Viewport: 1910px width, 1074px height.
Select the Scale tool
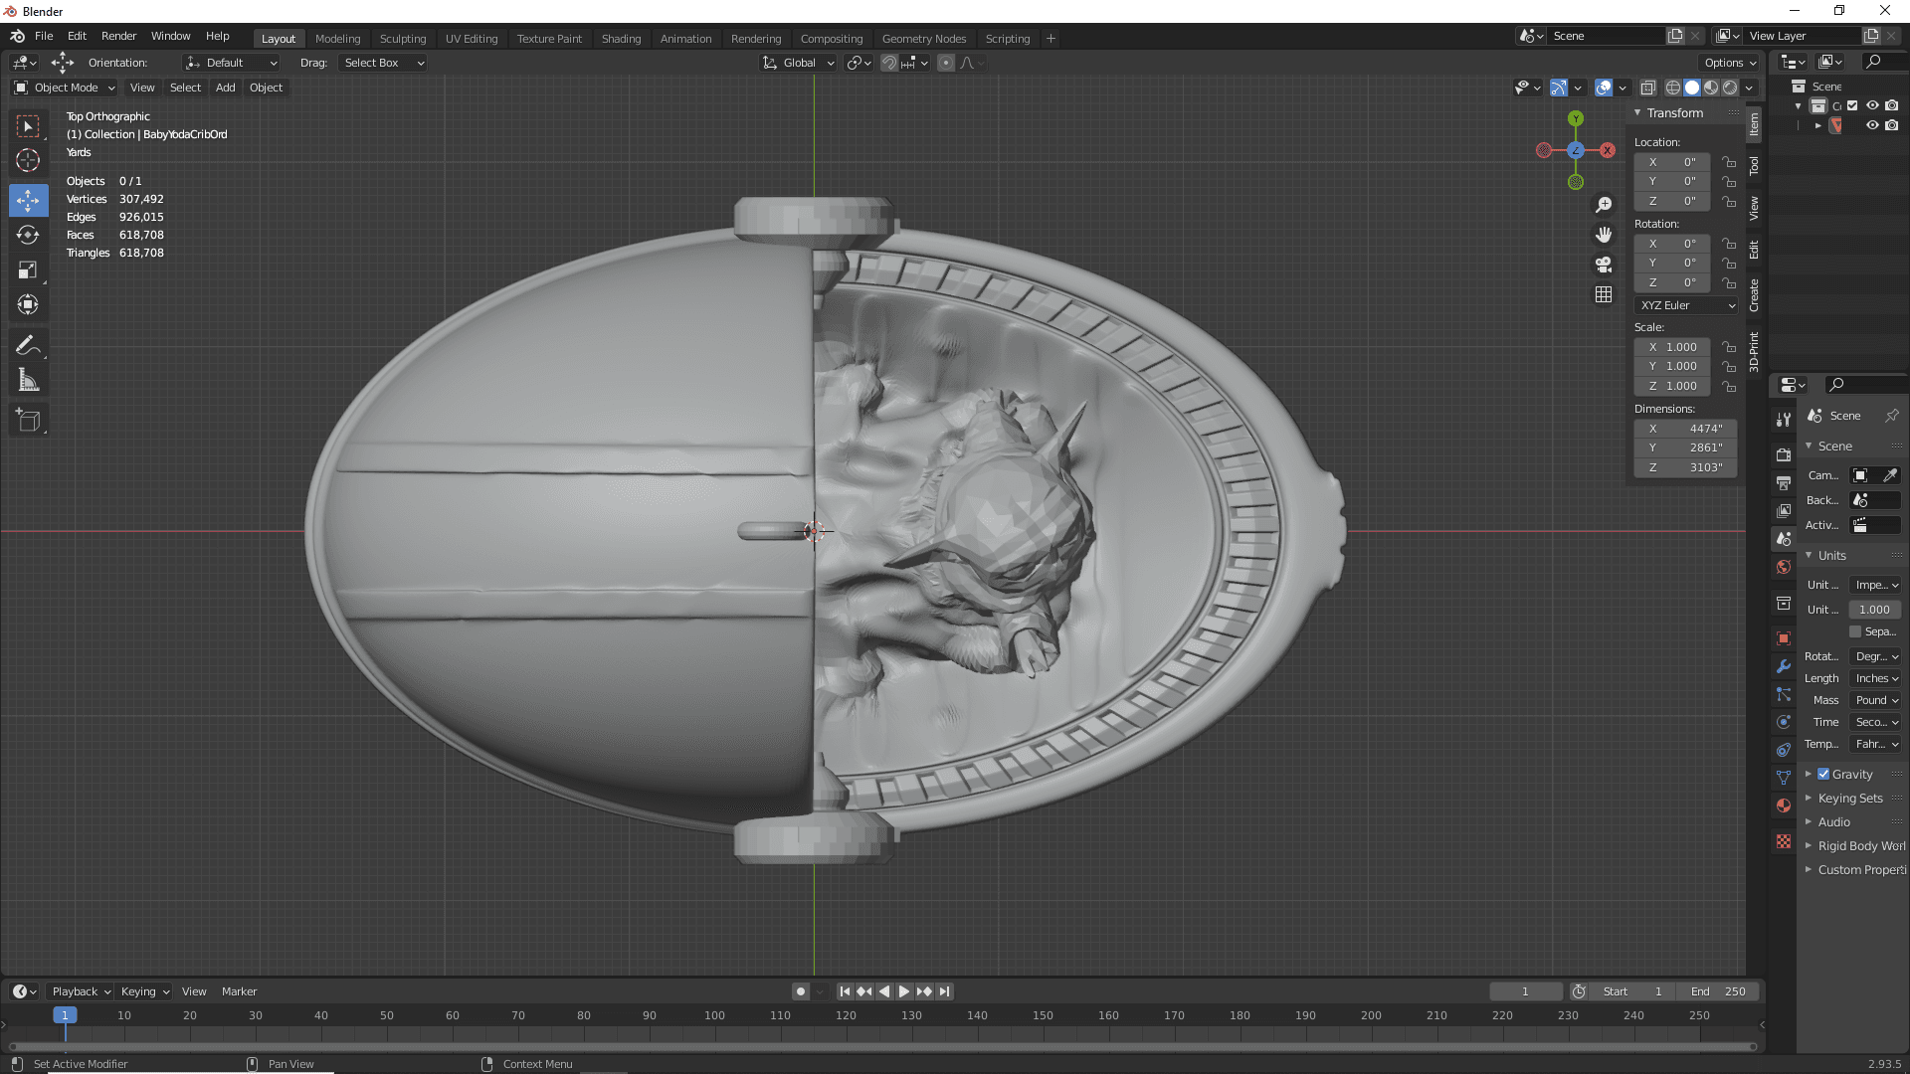pos(28,269)
